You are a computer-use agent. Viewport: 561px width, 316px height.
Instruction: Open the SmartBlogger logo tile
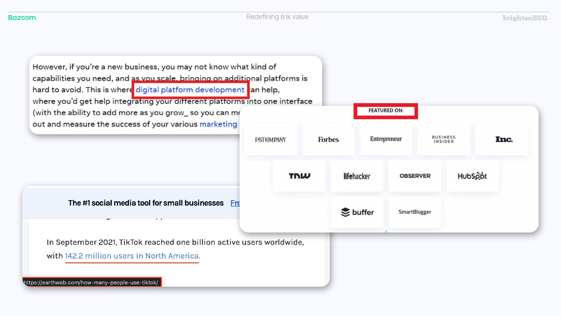(x=415, y=212)
